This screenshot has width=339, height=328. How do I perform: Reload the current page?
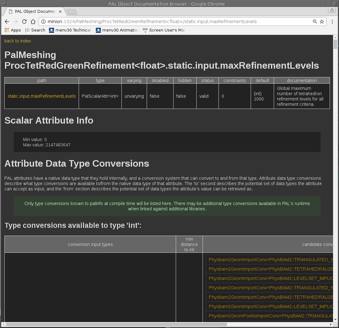(24, 22)
